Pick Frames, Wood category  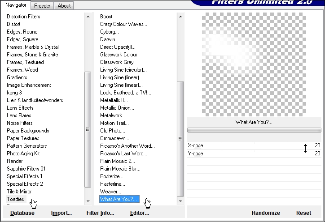[x=22, y=70]
